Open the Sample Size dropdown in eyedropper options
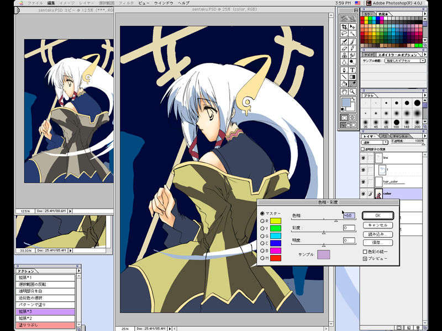442x331 pixels. tap(404, 61)
